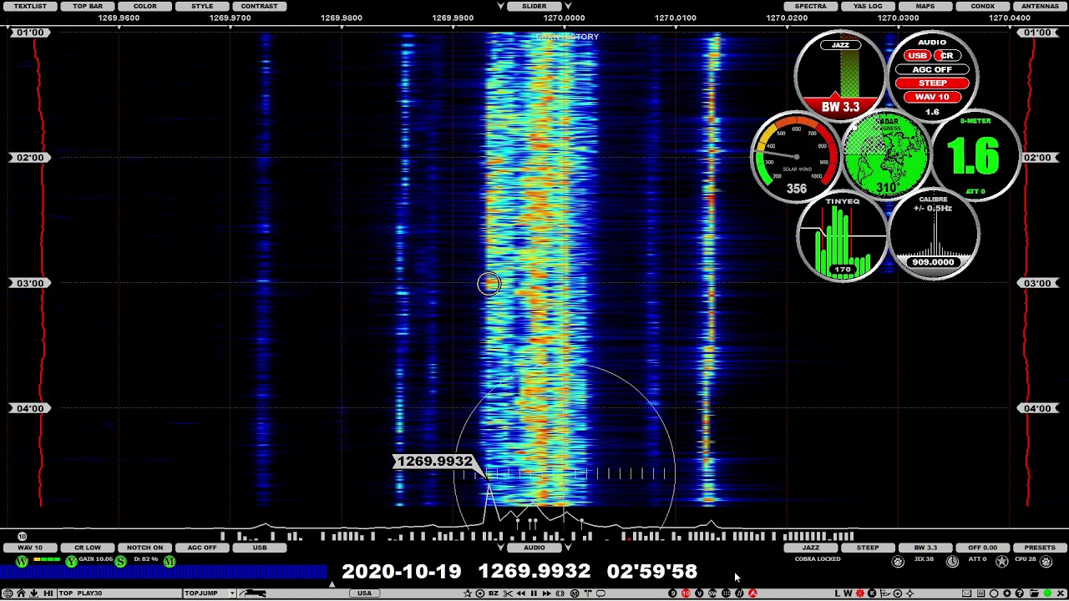
Task: Click the fast-forward playback button
Action: point(547,593)
